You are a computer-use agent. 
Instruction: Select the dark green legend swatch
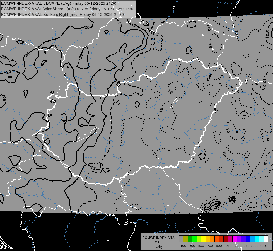click(x=190, y=238)
